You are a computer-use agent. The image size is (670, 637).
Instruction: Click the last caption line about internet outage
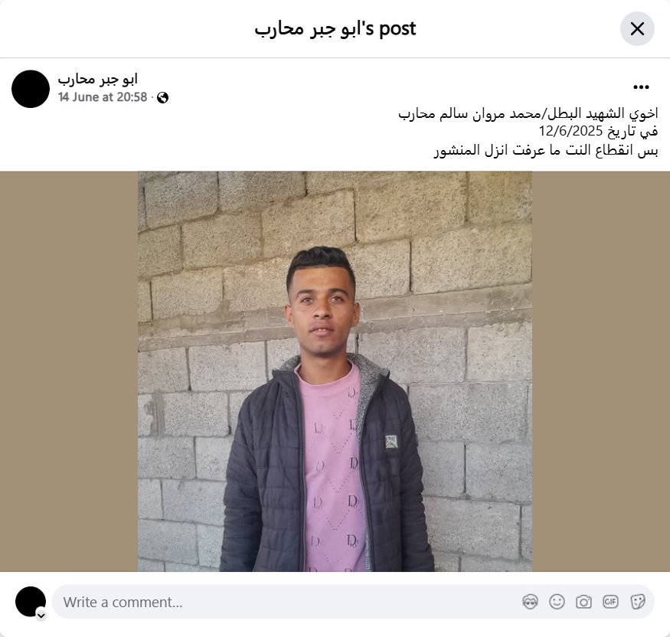546,150
